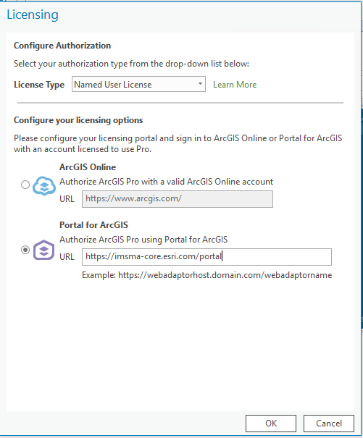This screenshot has width=363, height=438.
Task: Click the License Type label
Action: (39, 85)
